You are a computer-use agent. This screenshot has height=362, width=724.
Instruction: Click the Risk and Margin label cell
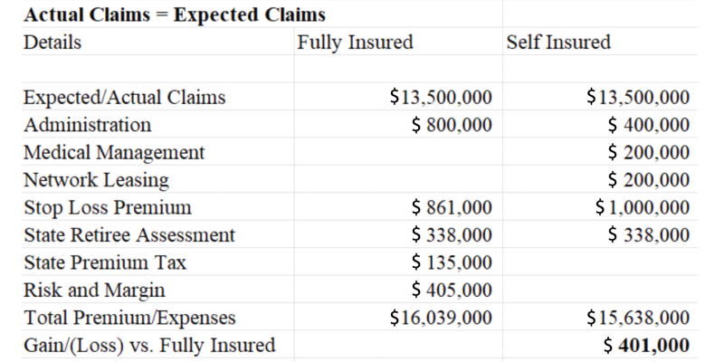94,291
